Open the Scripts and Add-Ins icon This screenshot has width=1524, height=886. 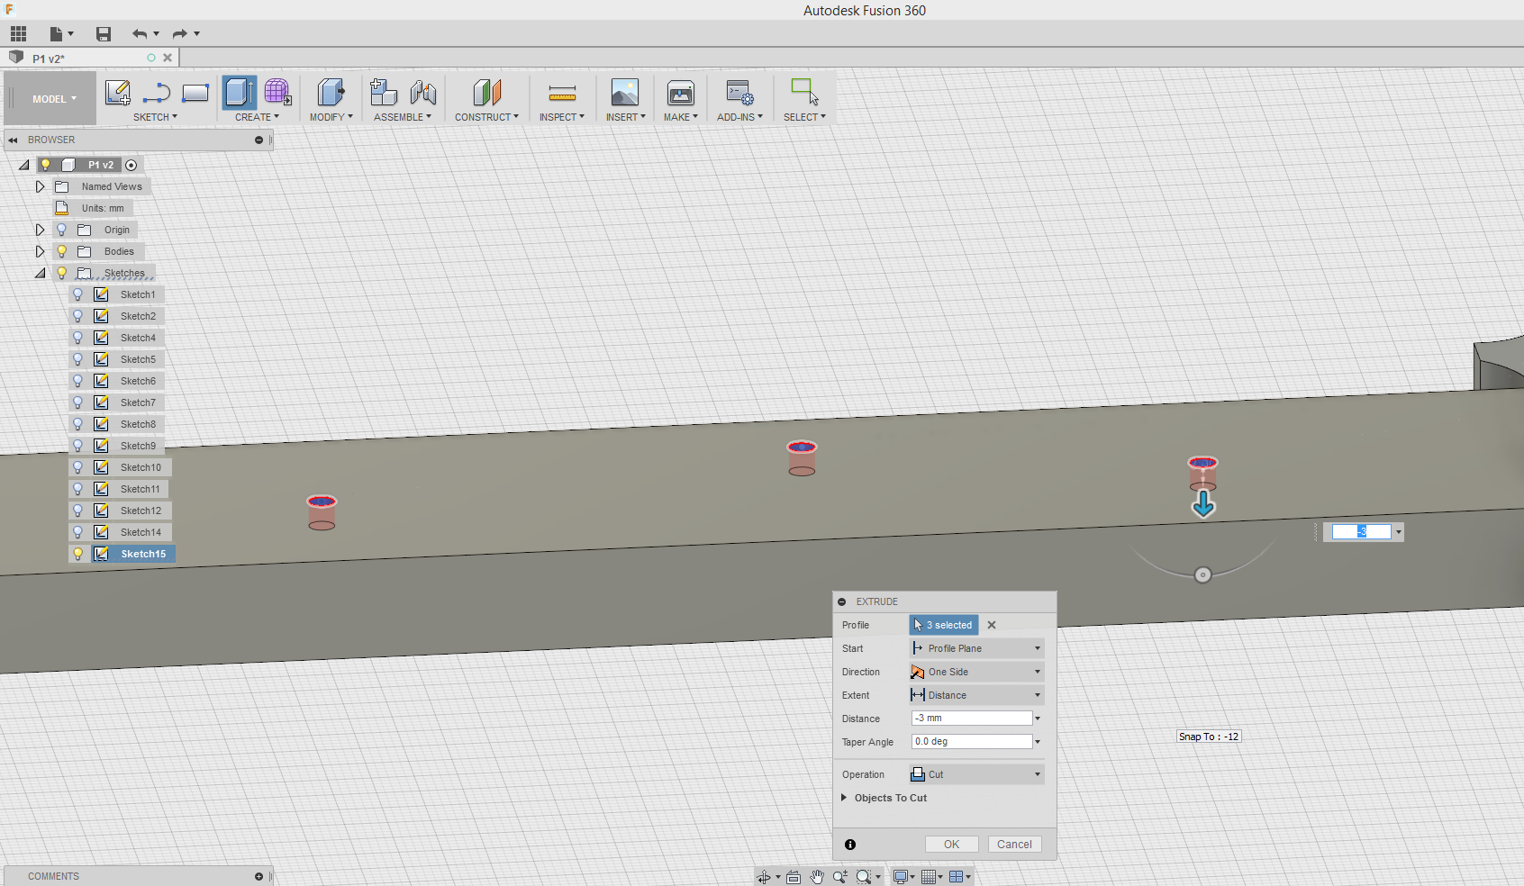tap(739, 93)
